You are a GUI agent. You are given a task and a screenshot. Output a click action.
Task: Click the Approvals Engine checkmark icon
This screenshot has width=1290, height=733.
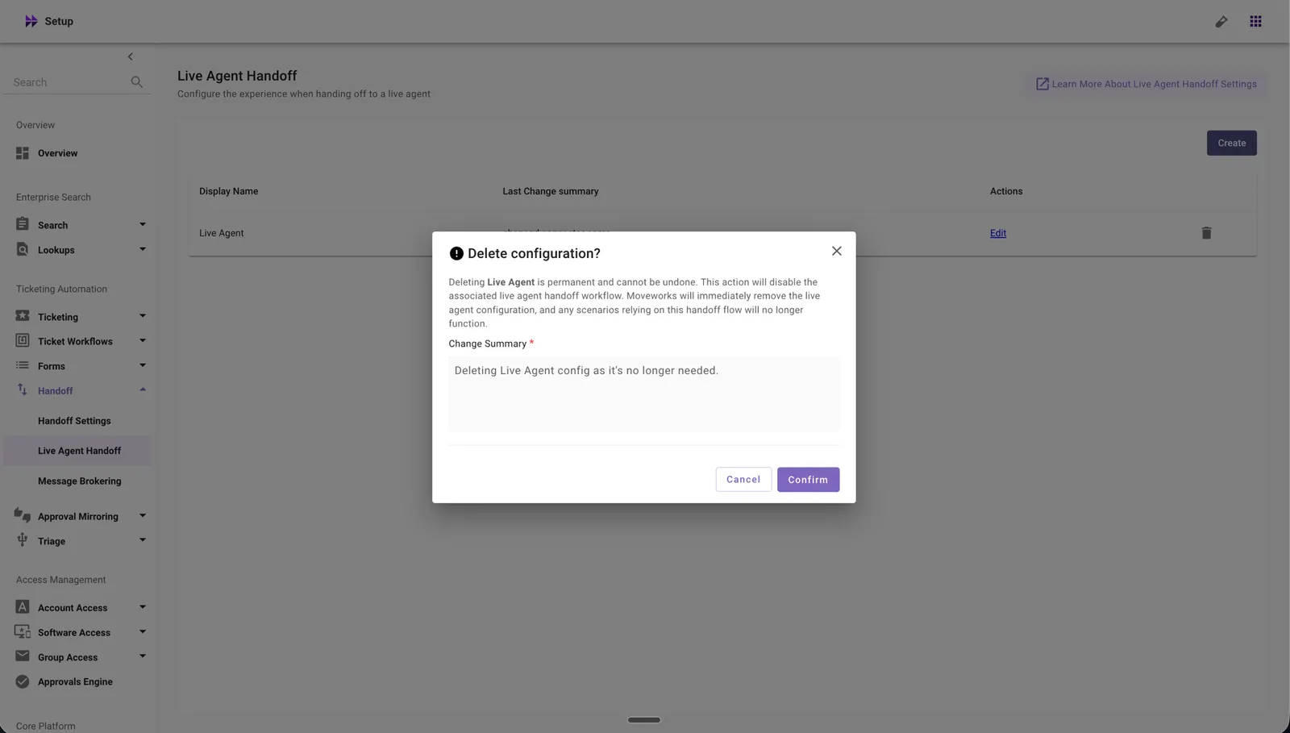(x=23, y=681)
